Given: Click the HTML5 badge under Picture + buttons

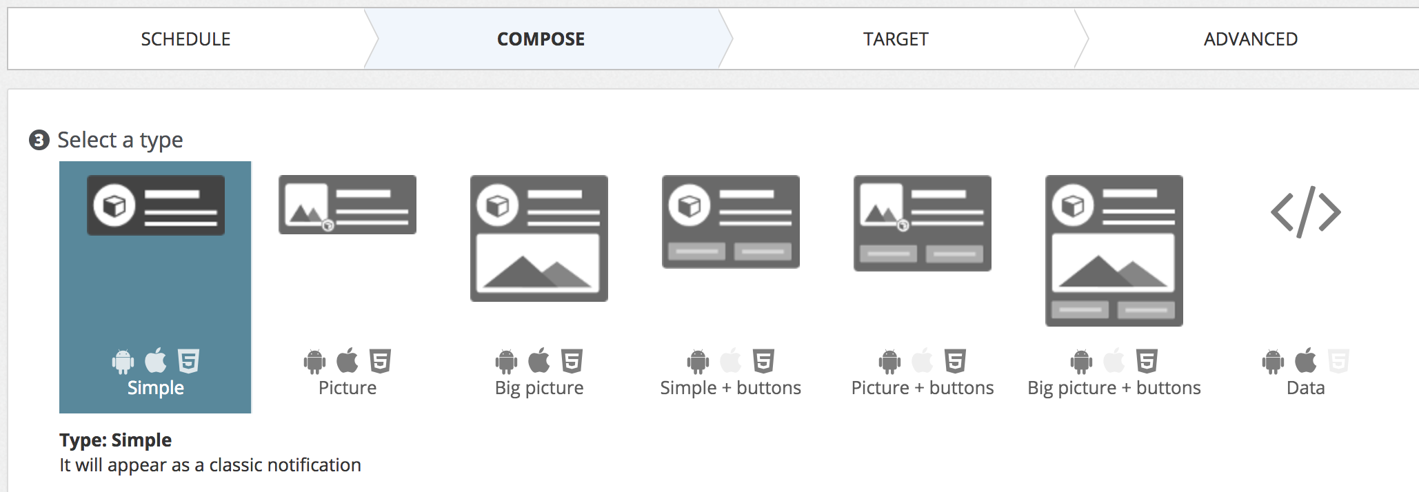Looking at the screenshot, I should point(954,358).
